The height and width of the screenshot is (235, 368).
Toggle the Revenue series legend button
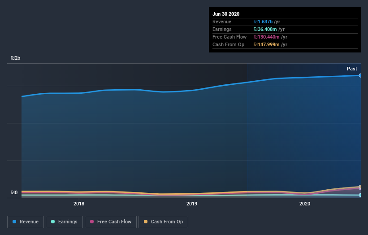pos(26,222)
